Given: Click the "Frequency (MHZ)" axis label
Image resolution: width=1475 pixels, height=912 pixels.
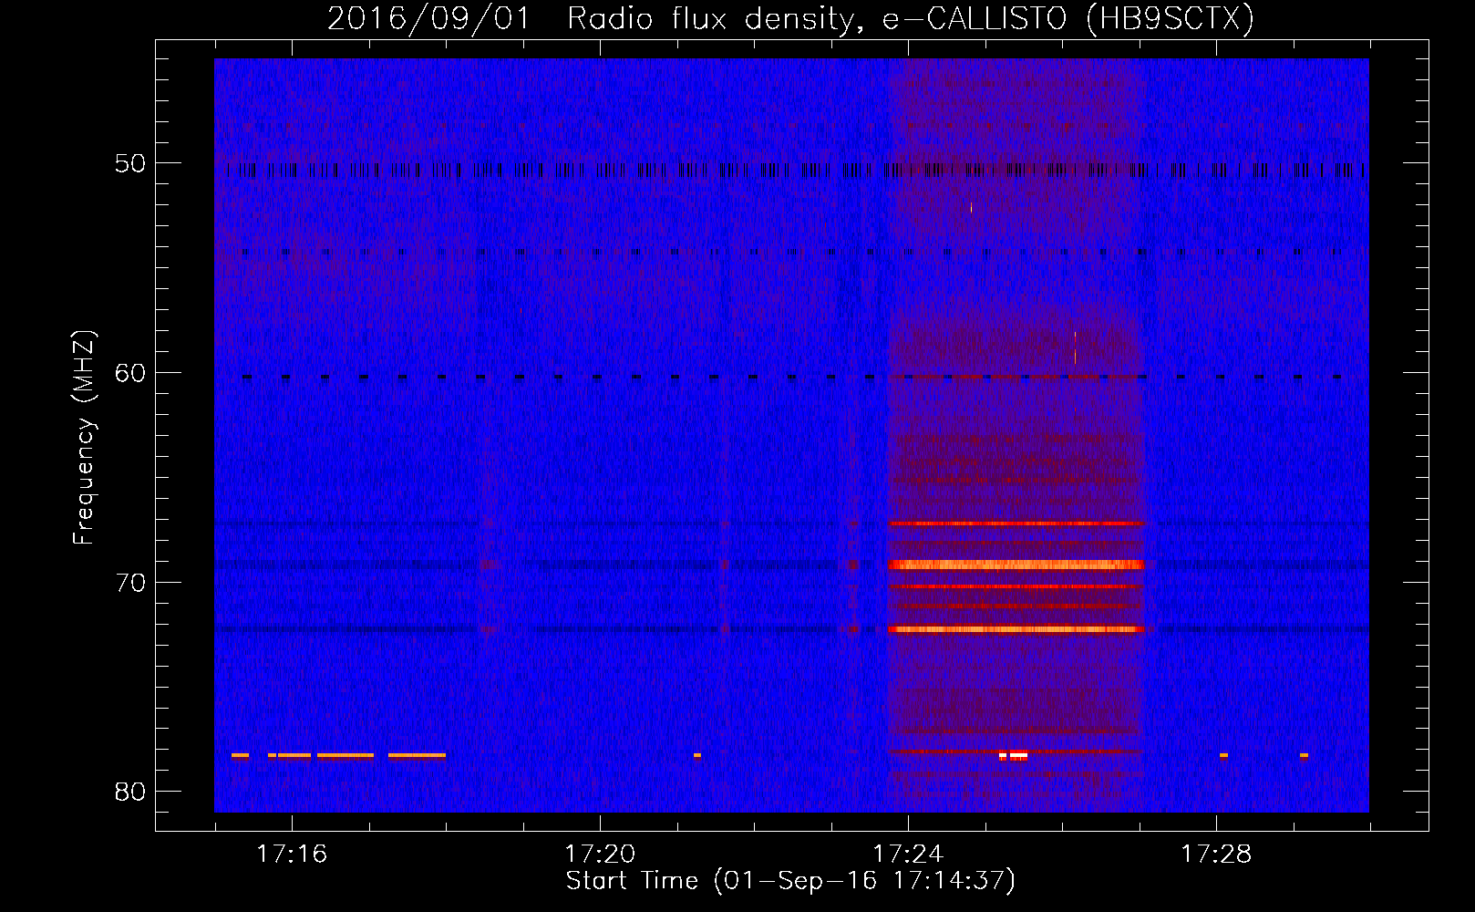Looking at the screenshot, I should point(83,438).
